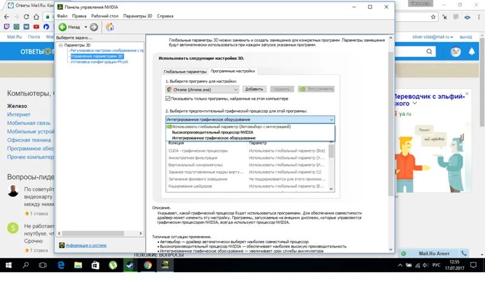Screen dimensions: 485x294
Task: Open the Twitch bookmark icon in Chrome
Action: coord(7,27)
